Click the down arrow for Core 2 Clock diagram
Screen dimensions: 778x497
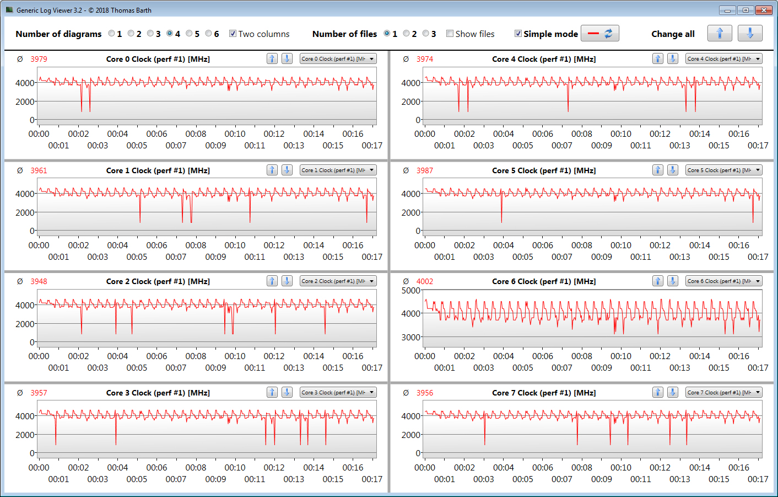287,281
